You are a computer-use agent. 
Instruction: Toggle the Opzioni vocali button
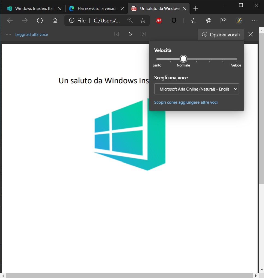coord(221,34)
